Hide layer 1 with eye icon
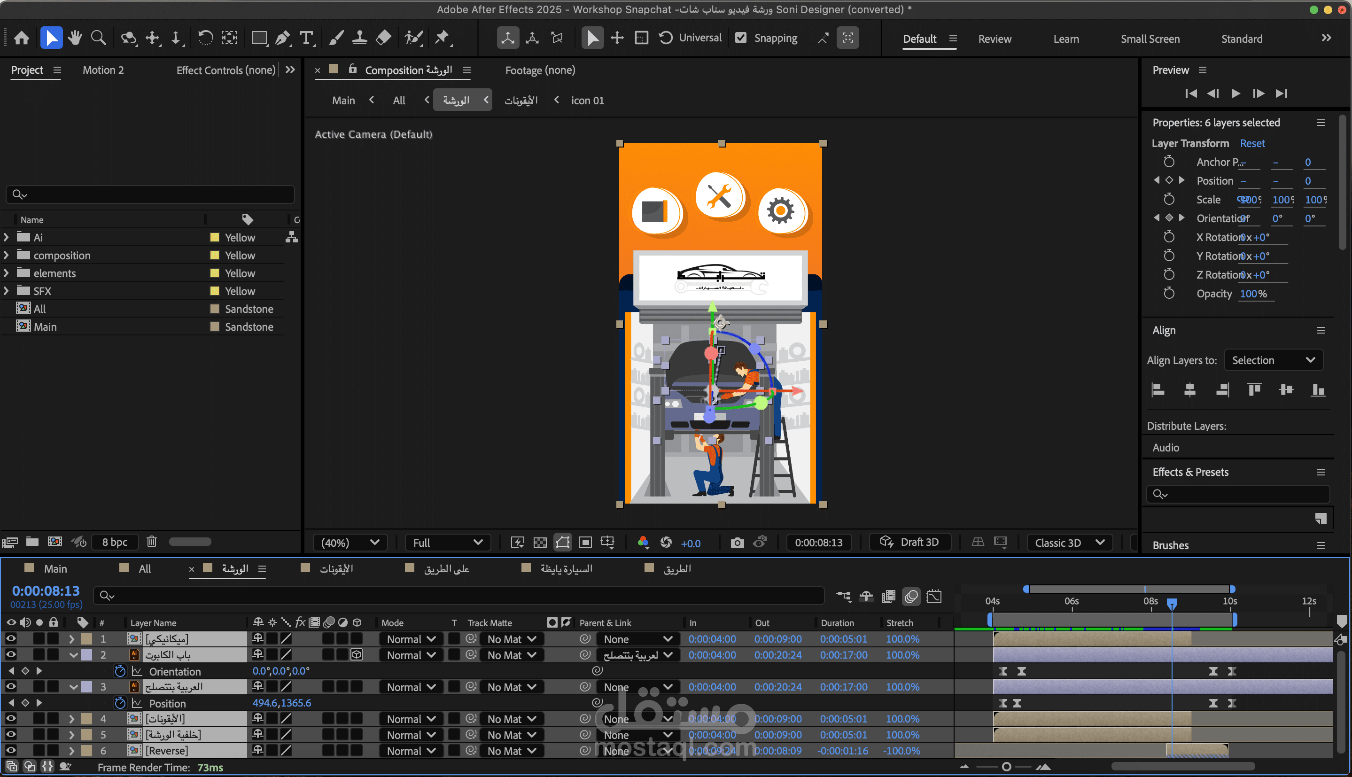The height and width of the screenshot is (777, 1352). point(11,638)
